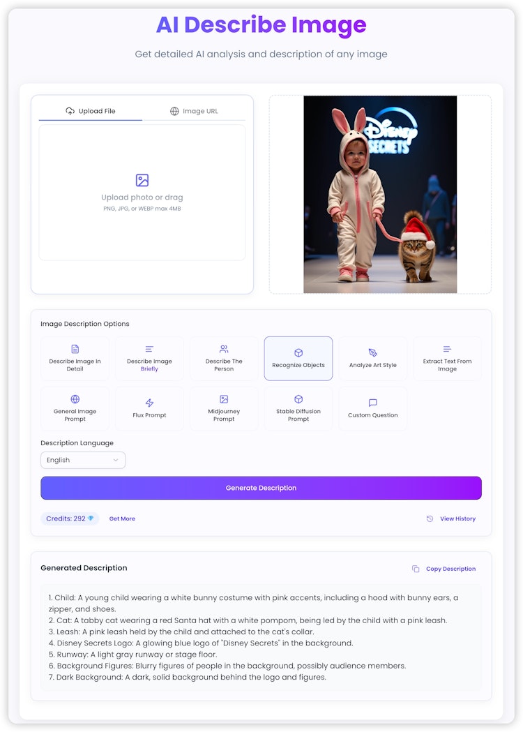Open the Custom Question option
Image resolution: width=523 pixels, height=732 pixels.
pos(373,408)
